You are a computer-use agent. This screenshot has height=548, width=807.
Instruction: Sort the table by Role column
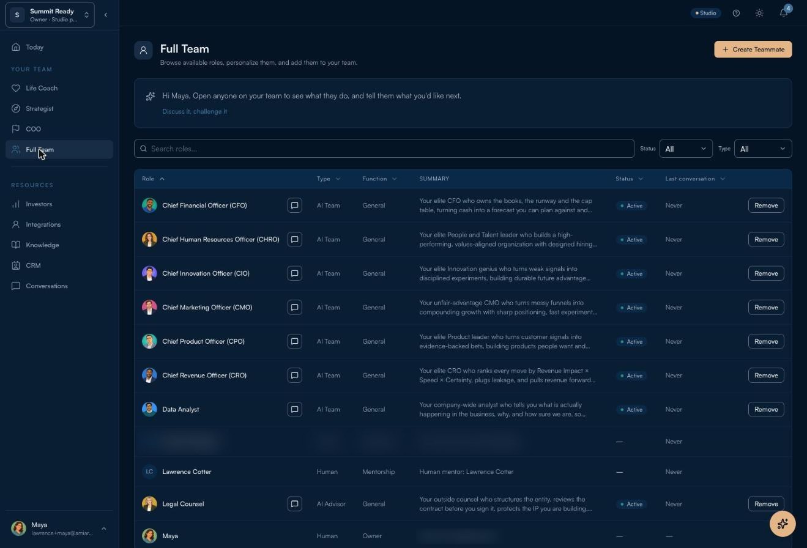pyautogui.click(x=153, y=179)
